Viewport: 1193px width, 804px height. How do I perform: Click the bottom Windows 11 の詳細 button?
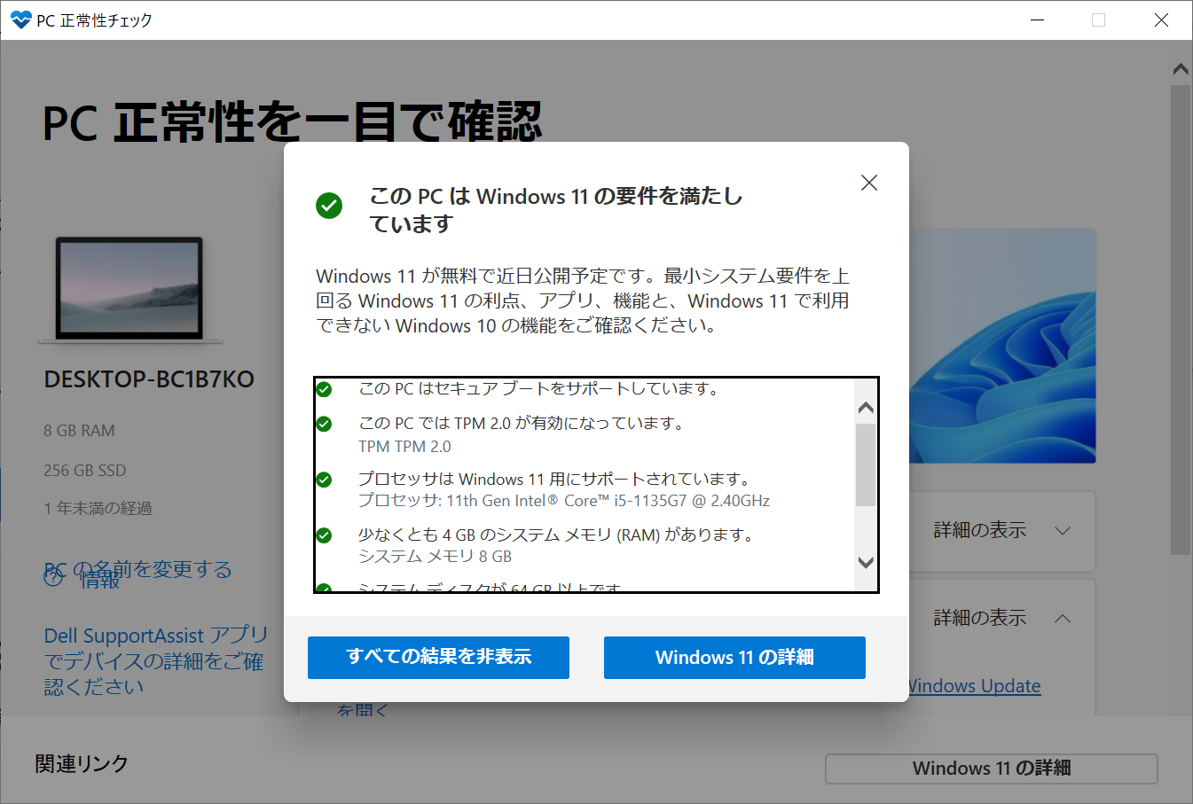[x=991, y=768]
